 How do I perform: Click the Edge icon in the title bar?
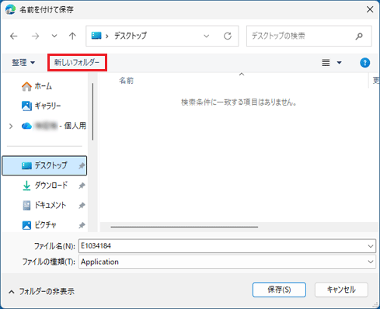tap(10, 9)
